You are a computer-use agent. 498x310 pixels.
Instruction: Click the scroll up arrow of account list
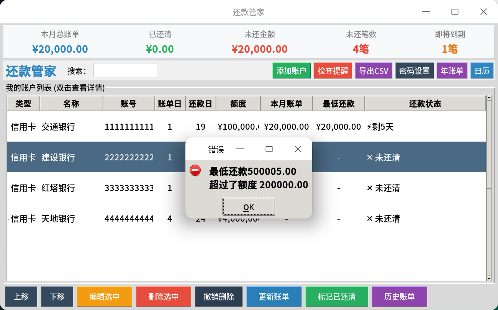[489, 98]
